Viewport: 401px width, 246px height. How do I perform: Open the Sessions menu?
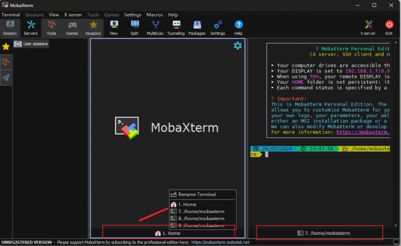point(34,15)
